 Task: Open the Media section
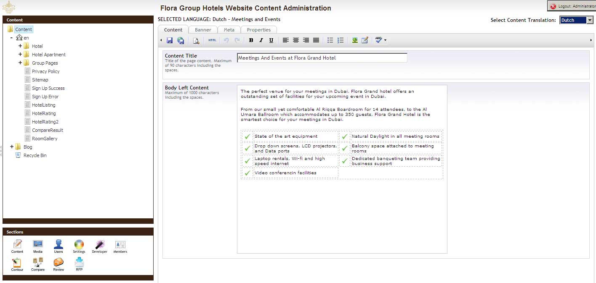pyautogui.click(x=38, y=246)
